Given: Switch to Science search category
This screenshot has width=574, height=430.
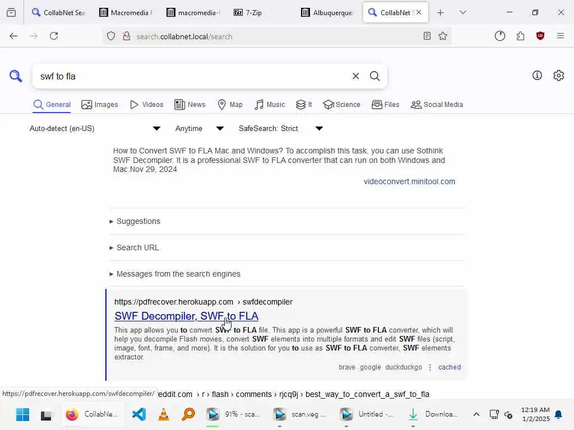Looking at the screenshot, I should click(x=341, y=105).
